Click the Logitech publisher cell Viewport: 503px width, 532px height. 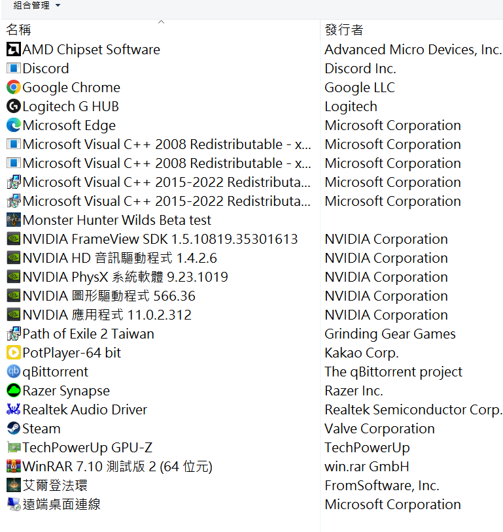351,107
